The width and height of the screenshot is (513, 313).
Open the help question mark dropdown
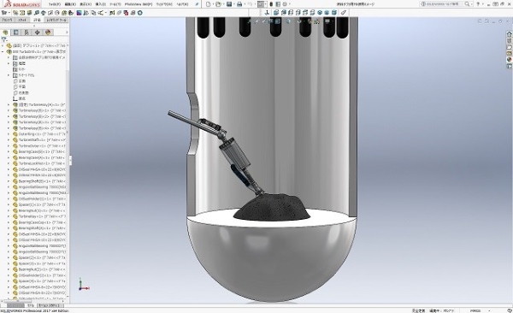click(x=480, y=4)
